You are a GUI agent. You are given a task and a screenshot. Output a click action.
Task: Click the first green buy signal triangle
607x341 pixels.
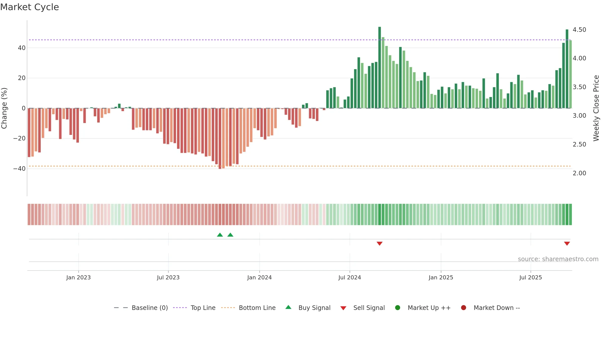coord(220,235)
